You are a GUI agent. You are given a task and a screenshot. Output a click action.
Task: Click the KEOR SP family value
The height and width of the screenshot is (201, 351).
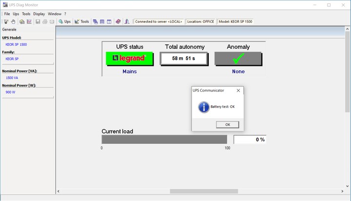(x=12, y=59)
